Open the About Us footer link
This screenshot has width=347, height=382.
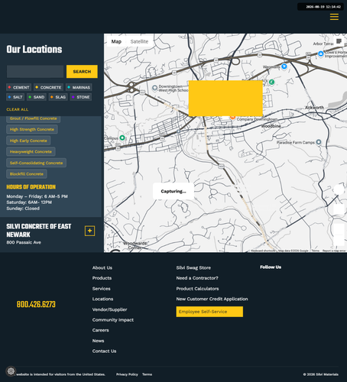[102, 267]
